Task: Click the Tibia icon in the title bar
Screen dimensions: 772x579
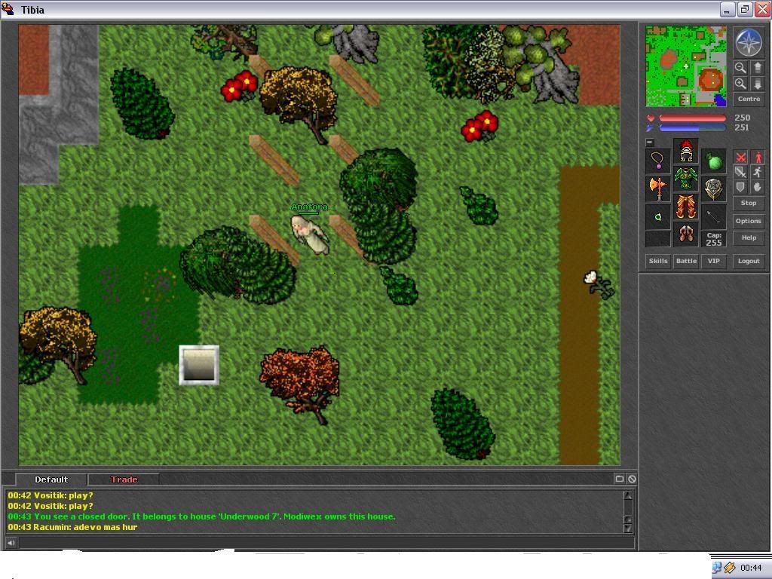Action: (x=8, y=9)
